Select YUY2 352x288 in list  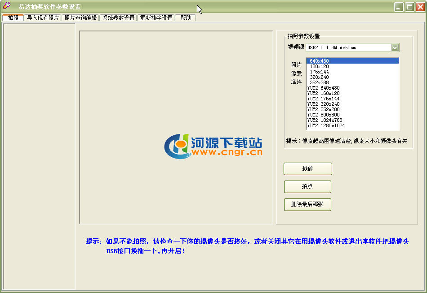[352, 109]
